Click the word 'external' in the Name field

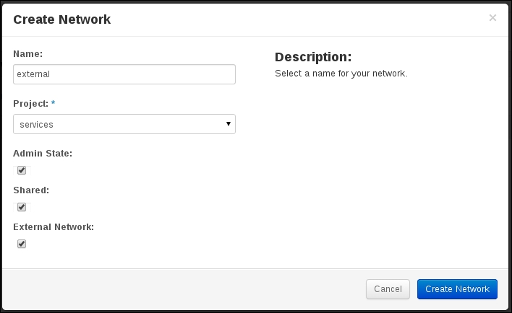33,74
